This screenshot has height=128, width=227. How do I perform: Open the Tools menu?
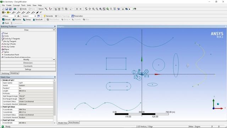tap(23, 5)
